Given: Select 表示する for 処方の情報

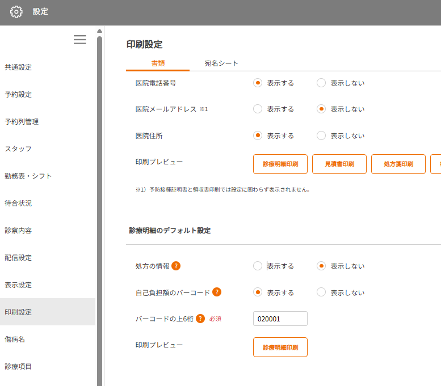Looking at the screenshot, I should click(x=258, y=266).
